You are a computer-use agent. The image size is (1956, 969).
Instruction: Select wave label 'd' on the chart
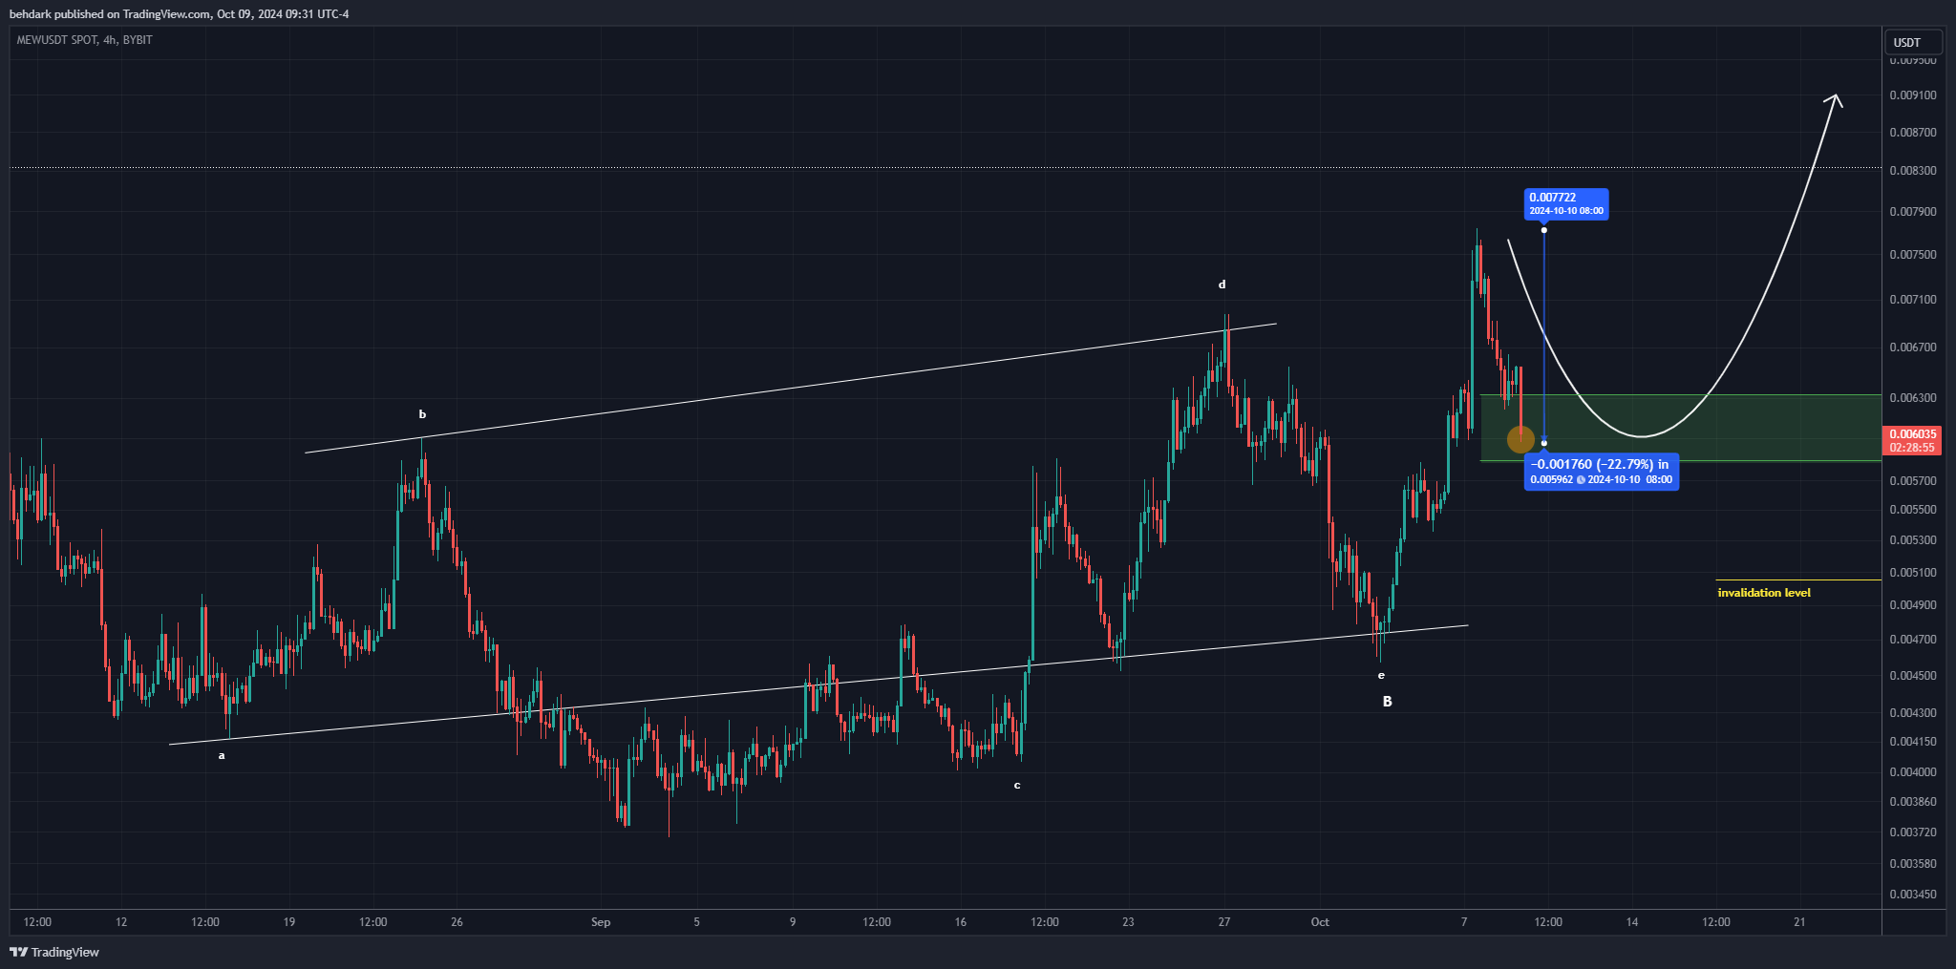coord(1222,284)
